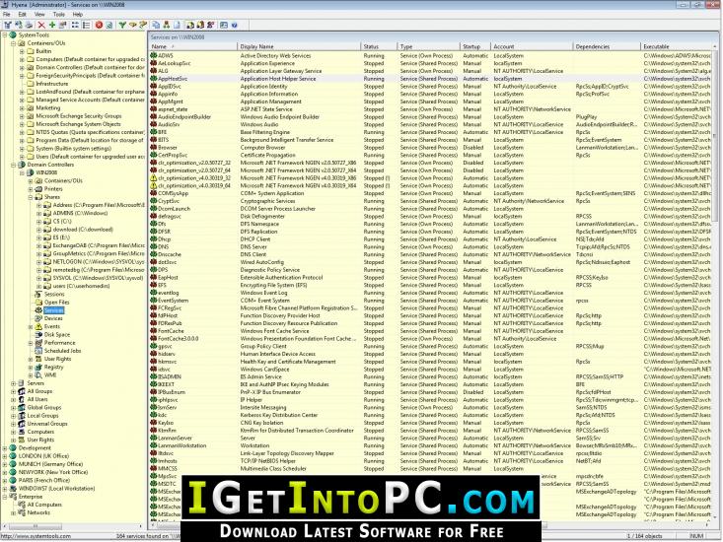Expand the All Groups tree node

14,391
